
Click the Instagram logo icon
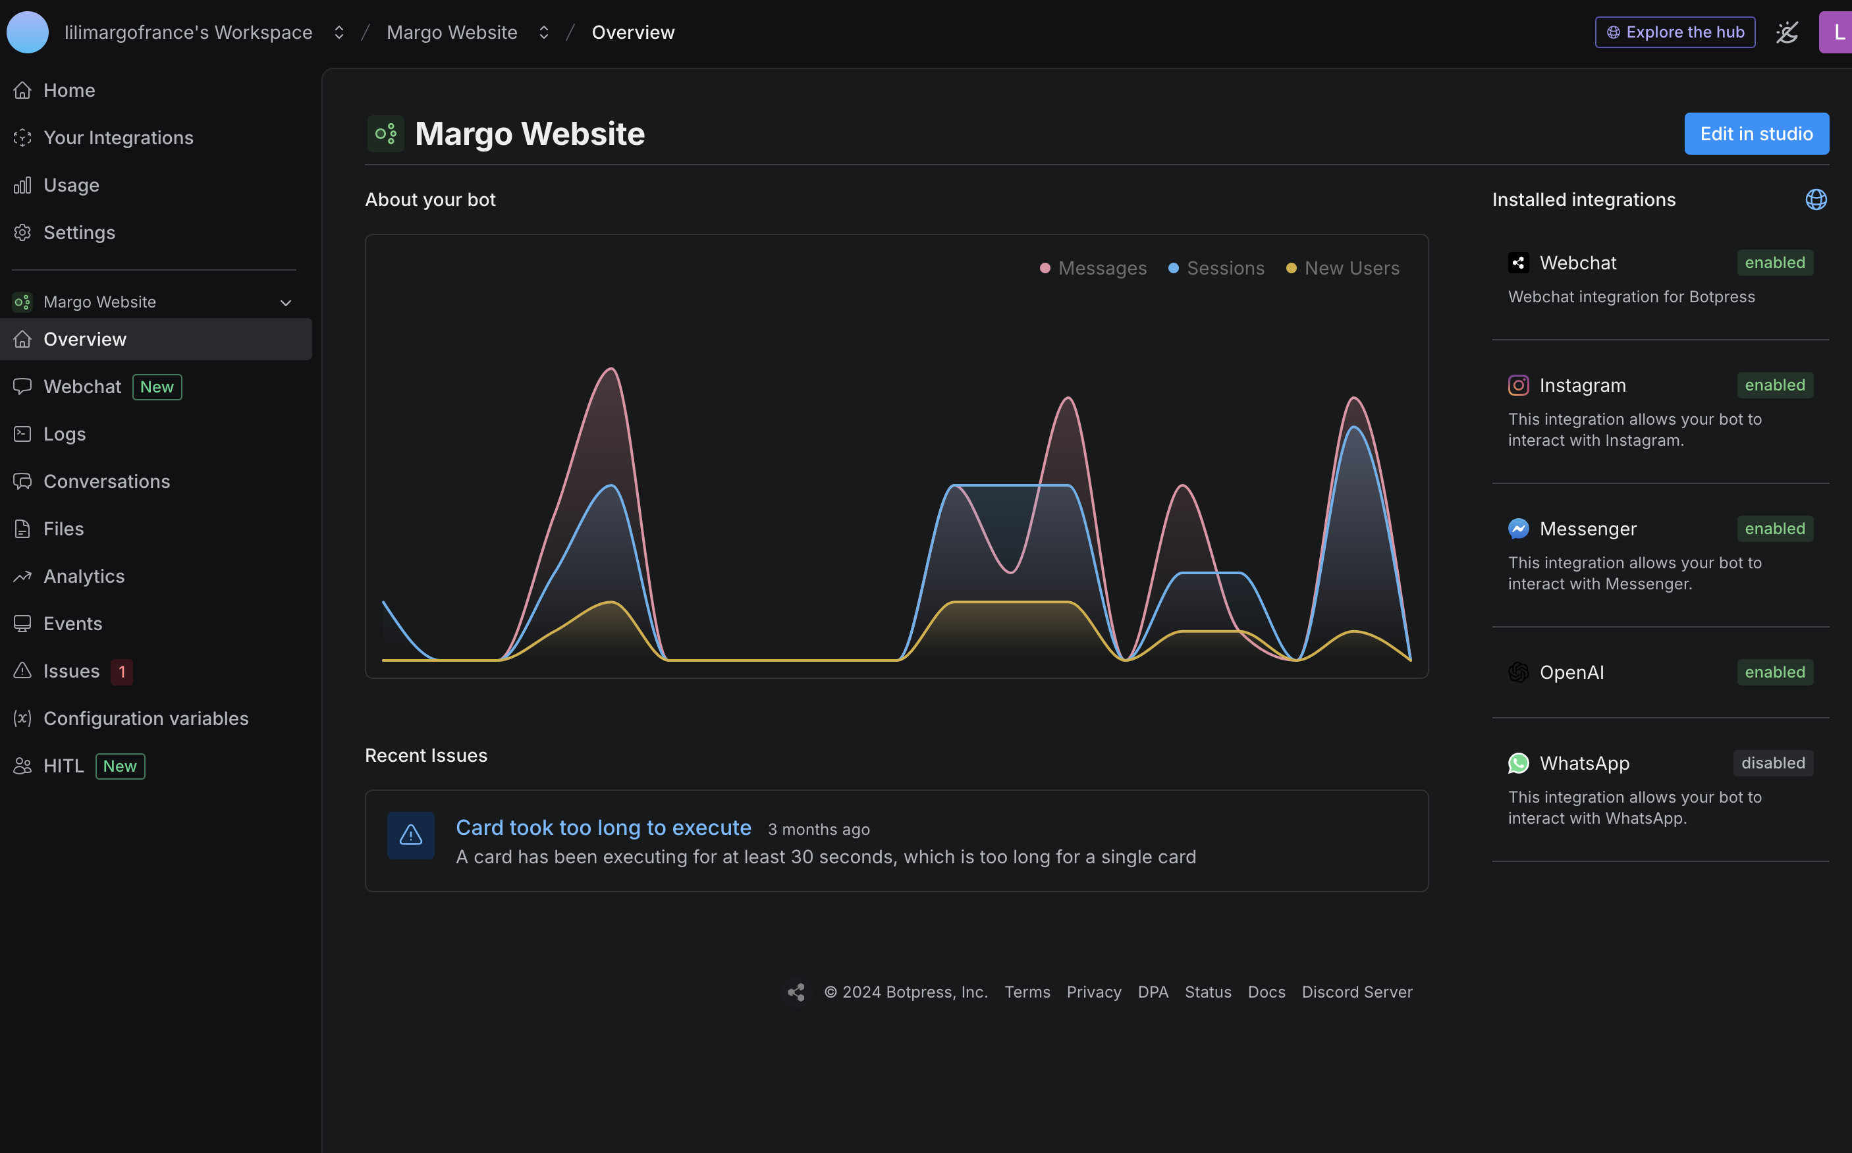click(1519, 385)
